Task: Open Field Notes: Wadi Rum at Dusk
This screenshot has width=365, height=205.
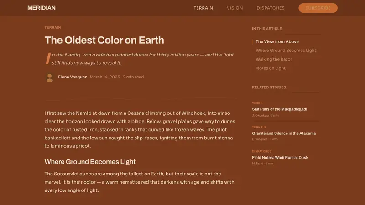Action: coord(280,157)
